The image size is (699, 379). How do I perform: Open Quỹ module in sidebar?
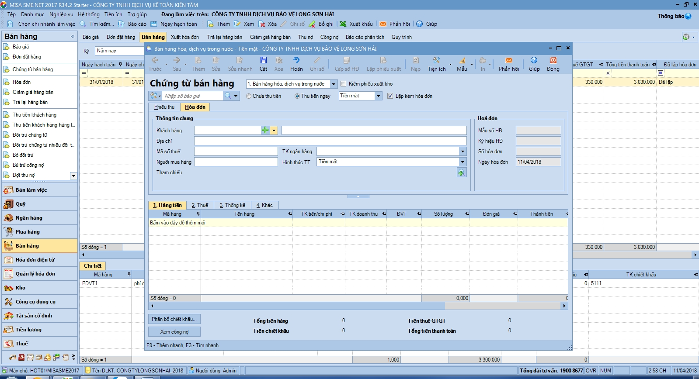coord(39,204)
